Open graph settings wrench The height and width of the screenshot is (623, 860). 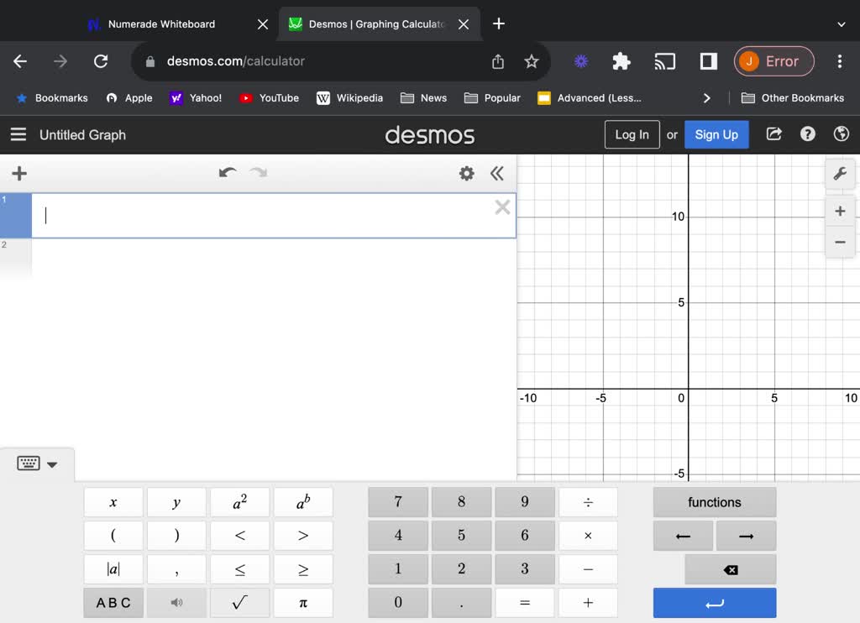[x=840, y=174]
